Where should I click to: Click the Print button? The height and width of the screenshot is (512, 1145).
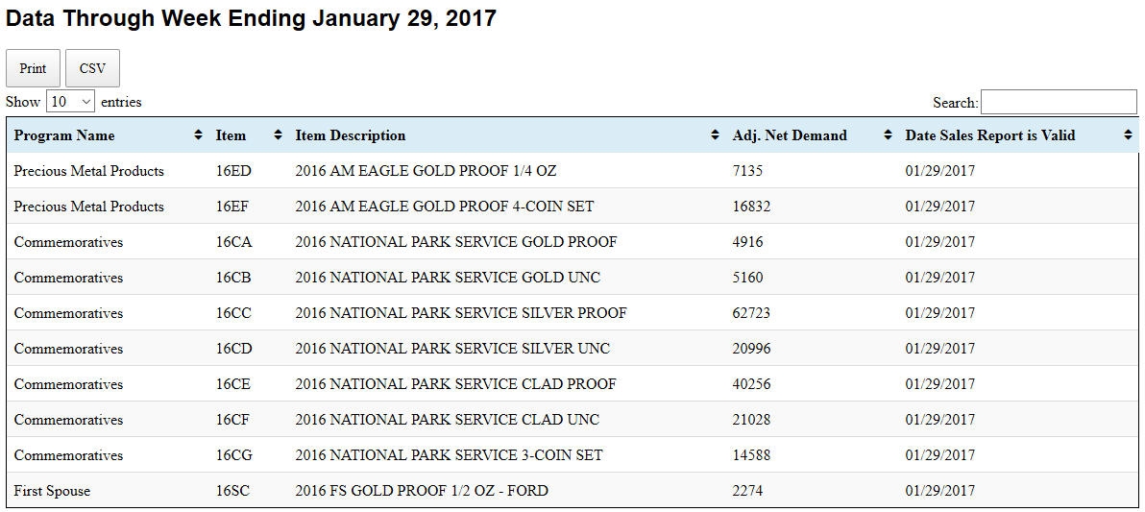[x=33, y=68]
